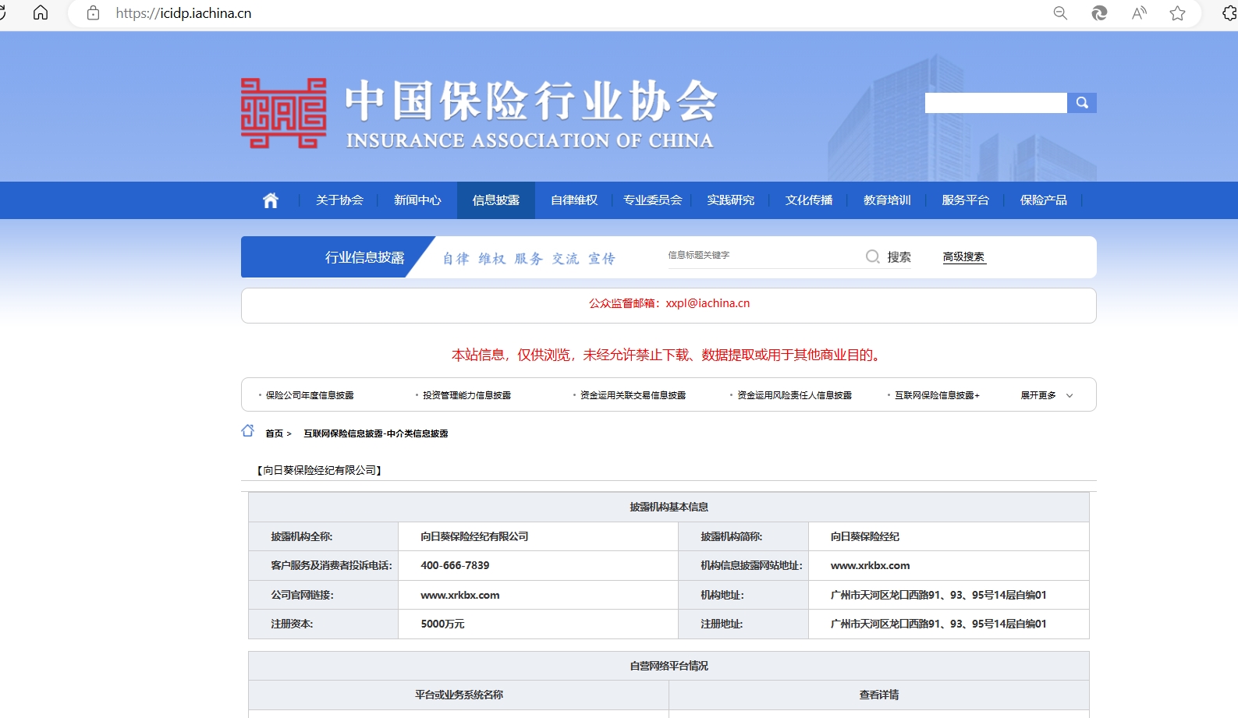1238x718 pixels.
Task: Click the 【向日葵保险经纪有限公司】 title text
Action: click(319, 470)
